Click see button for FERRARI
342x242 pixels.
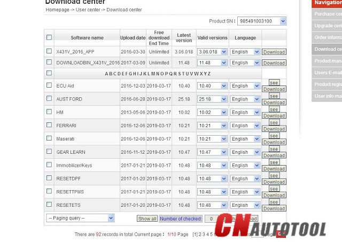[x=274, y=122]
